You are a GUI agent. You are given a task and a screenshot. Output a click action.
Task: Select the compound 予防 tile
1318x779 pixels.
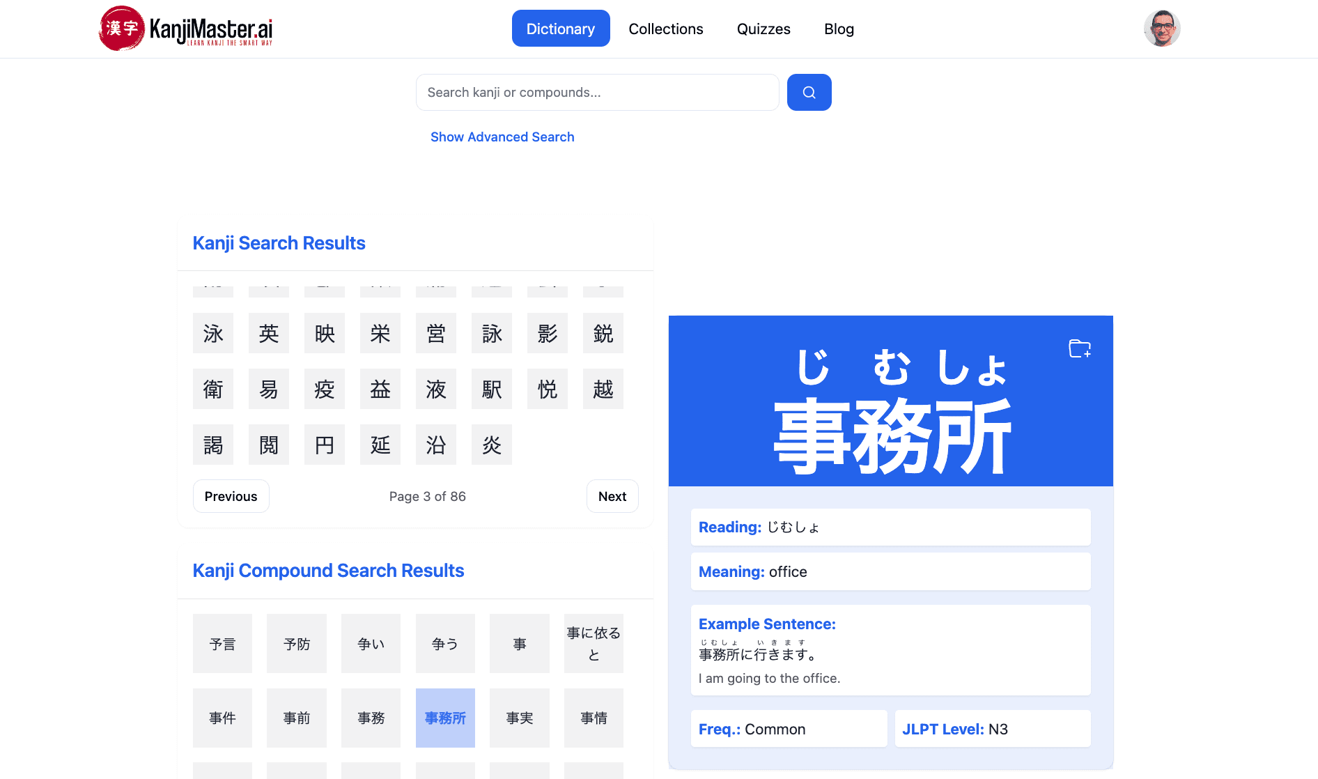297,644
